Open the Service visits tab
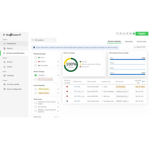Screen dimensions: 149x149 [x=142, y=42]
